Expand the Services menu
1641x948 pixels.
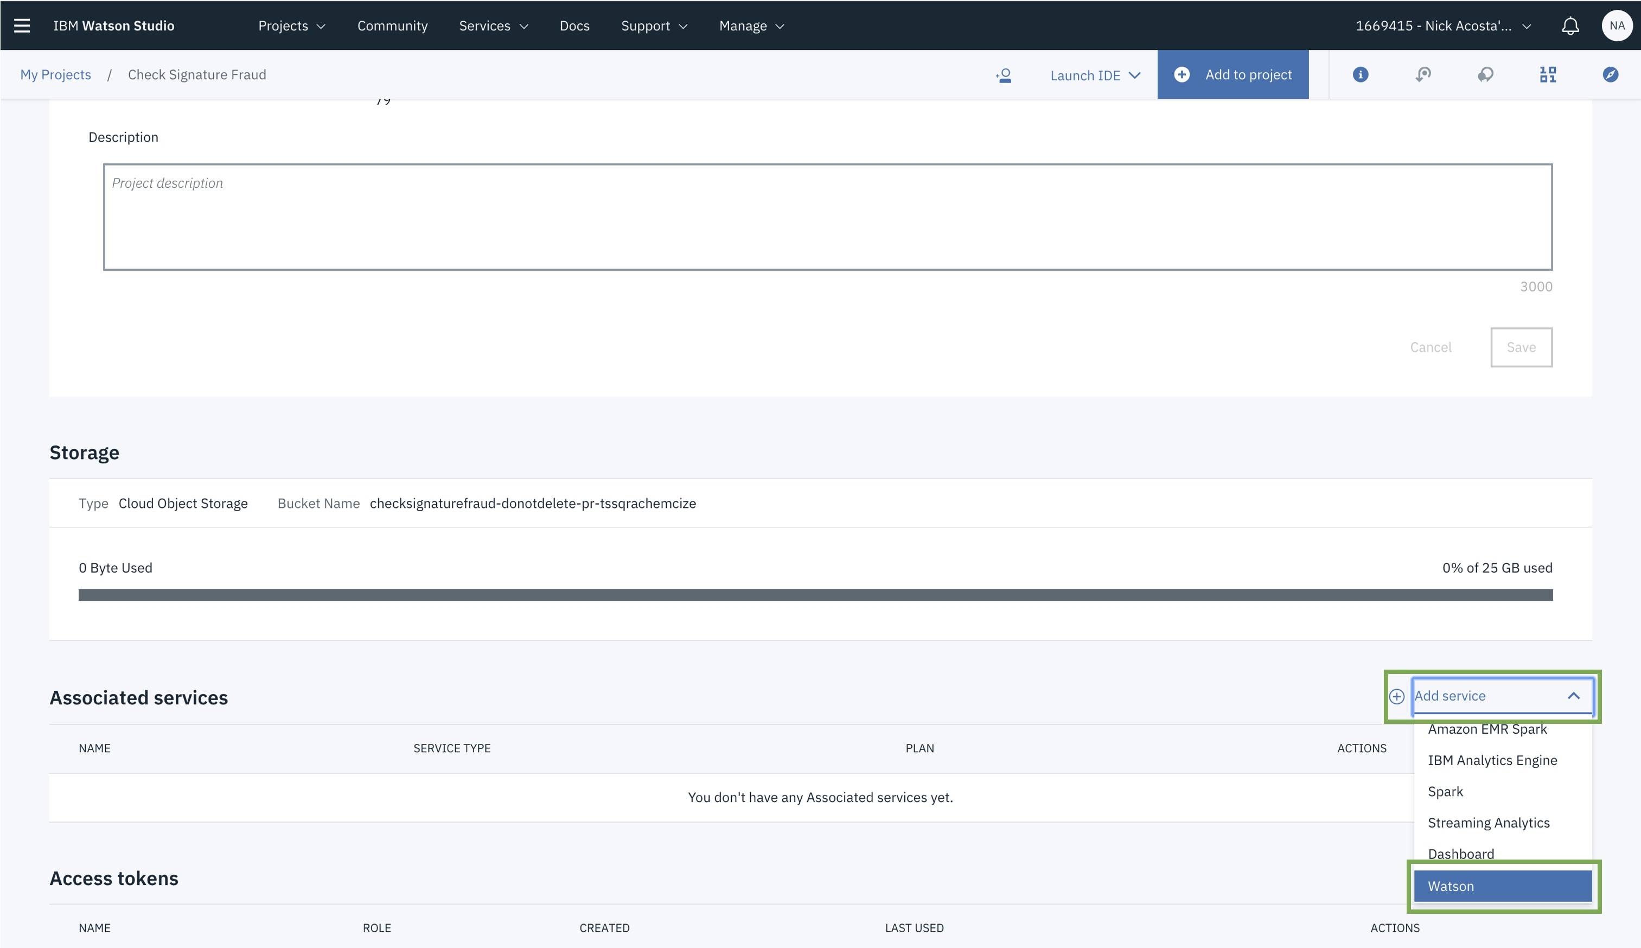click(494, 26)
